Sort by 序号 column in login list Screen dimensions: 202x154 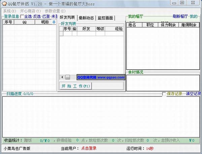coord(8,22)
